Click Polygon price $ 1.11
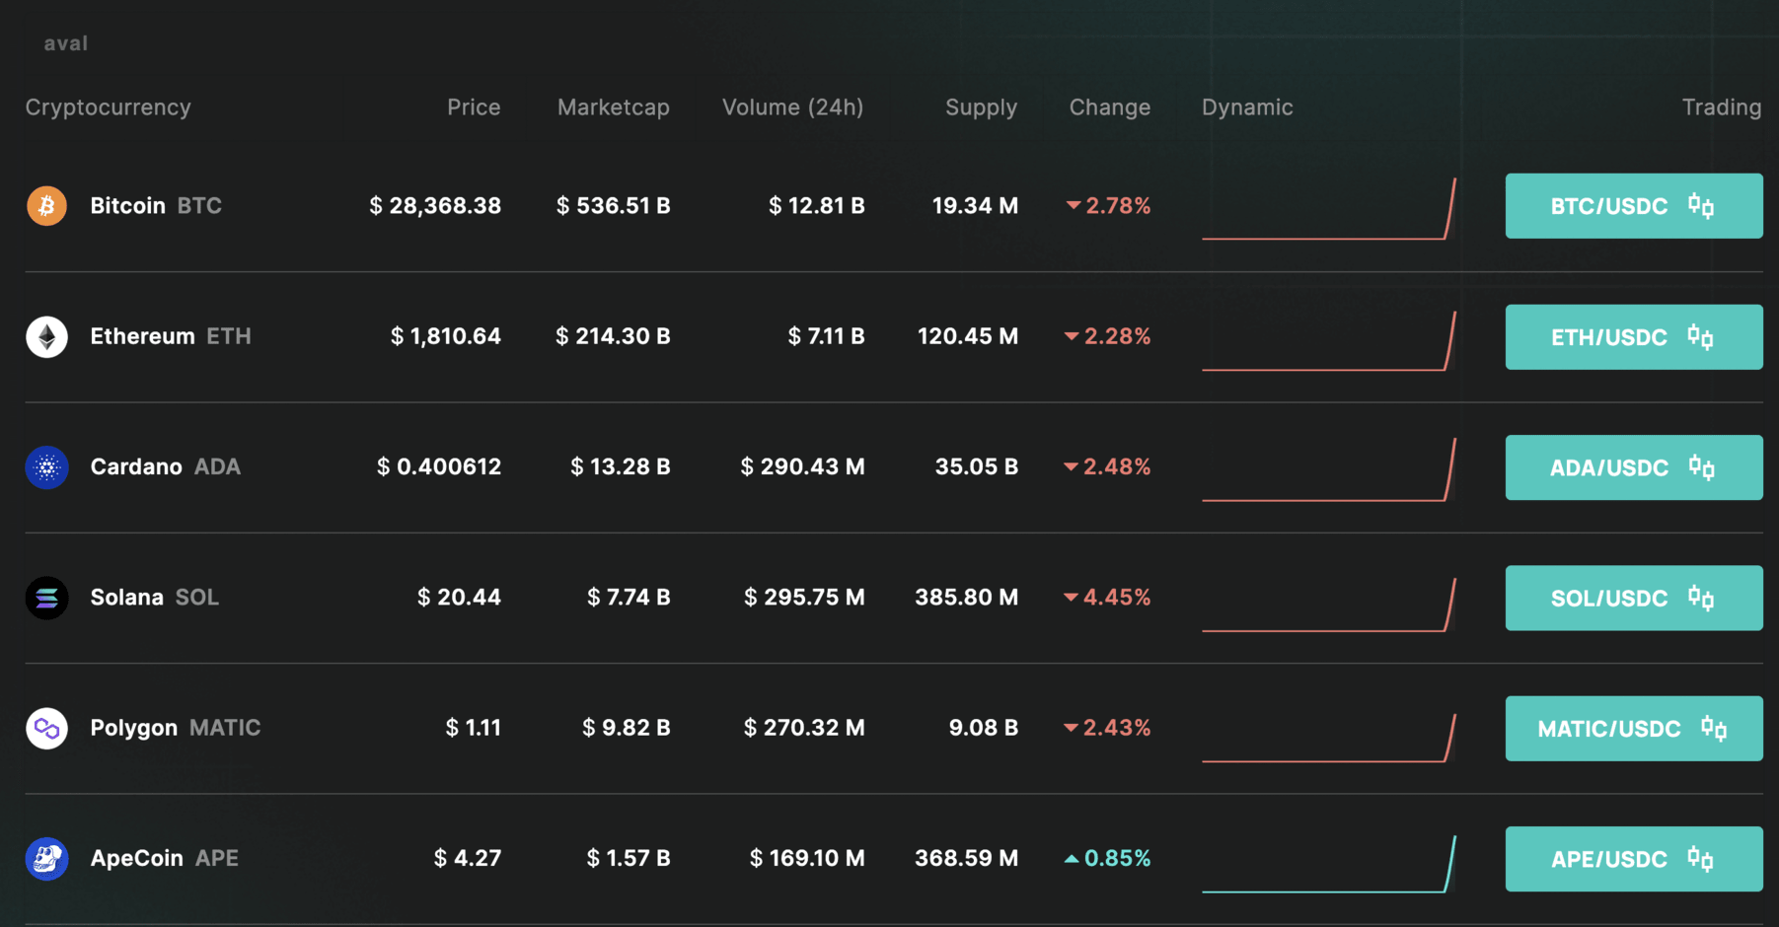The image size is (1779, 927). [x=474, y=728]
